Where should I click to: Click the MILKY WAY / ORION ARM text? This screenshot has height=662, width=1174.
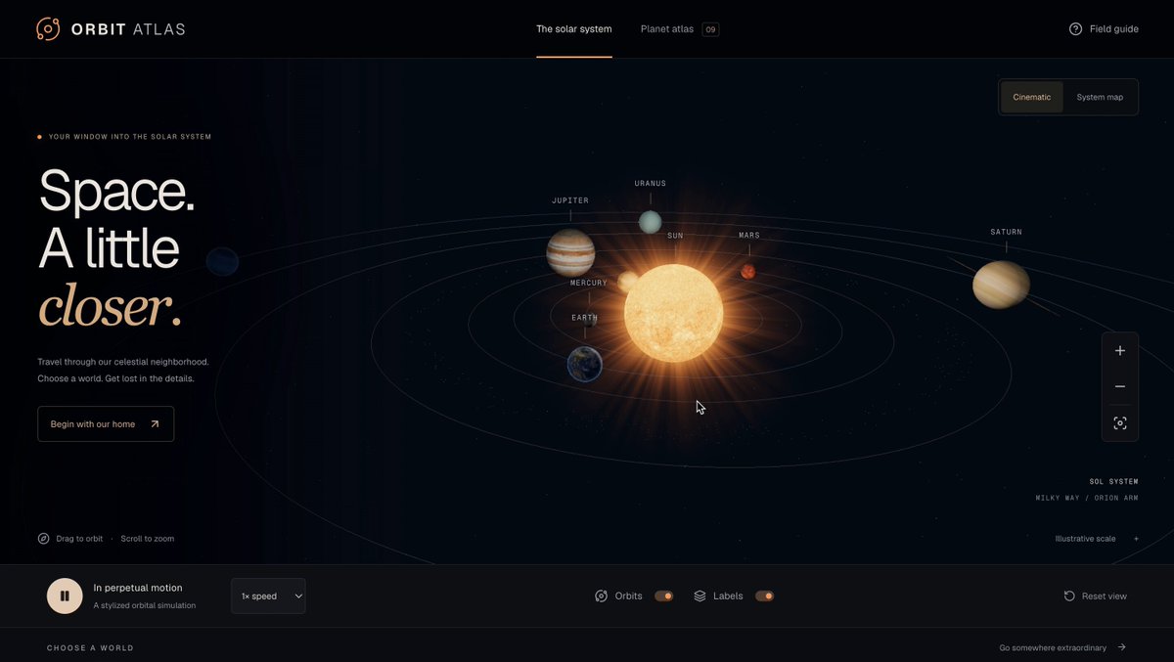click(1087, 498)
